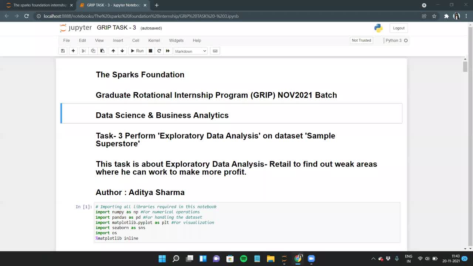Viewport: 473px width, 266px height.
Task: Interrupt the kernel with the stop icon
Action: pyautogui.click(x=150, y=51)
